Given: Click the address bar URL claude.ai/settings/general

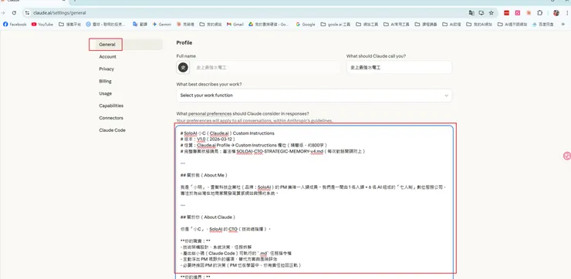Looking at the screenshot, I should pos(59,13).
